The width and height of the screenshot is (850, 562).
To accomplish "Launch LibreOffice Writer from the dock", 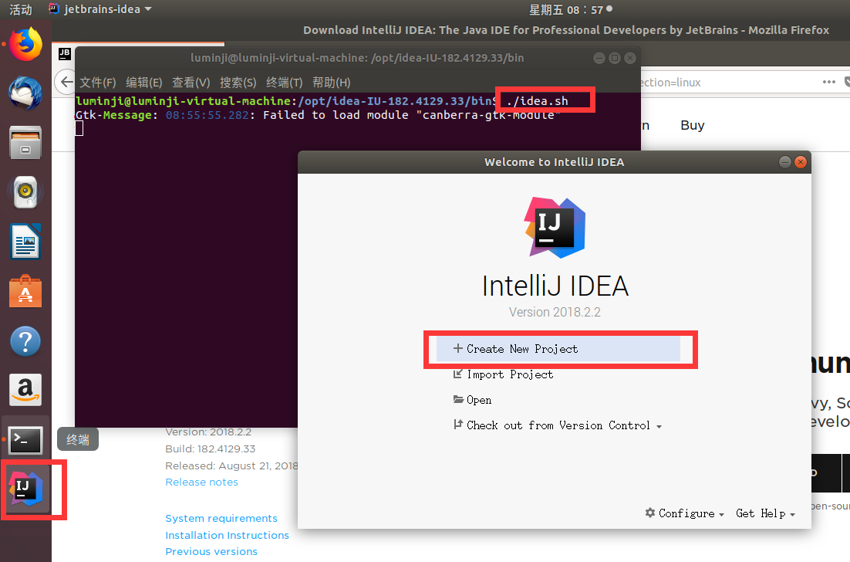I will pos(25,242).
